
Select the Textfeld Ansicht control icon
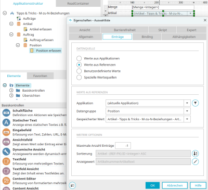click(x=6, y=171)
